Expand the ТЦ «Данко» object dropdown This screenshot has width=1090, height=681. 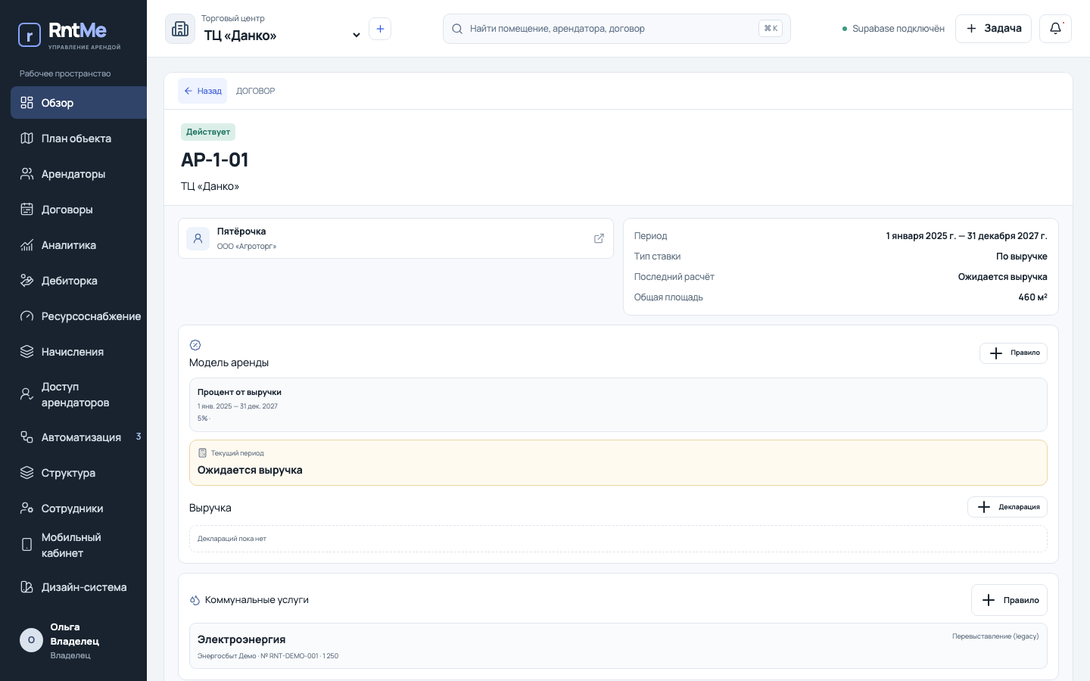282,36
